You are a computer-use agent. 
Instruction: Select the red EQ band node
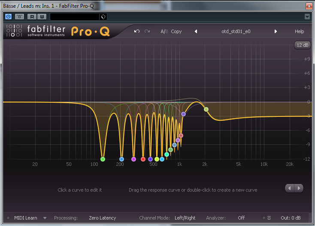click(143, 159)
